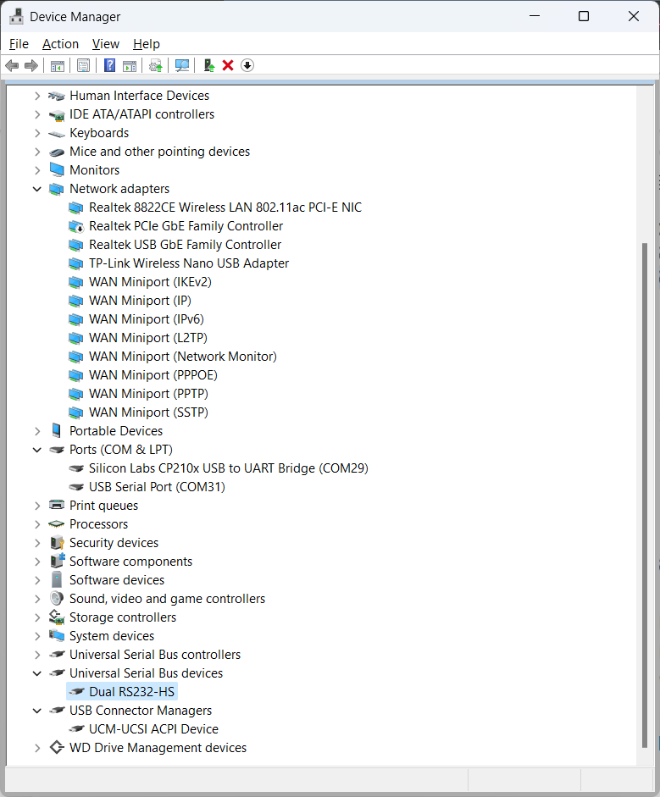The image size is (660, 797).
Task: Expand the Universal Serial Bus controllers node
Action: 37,655
